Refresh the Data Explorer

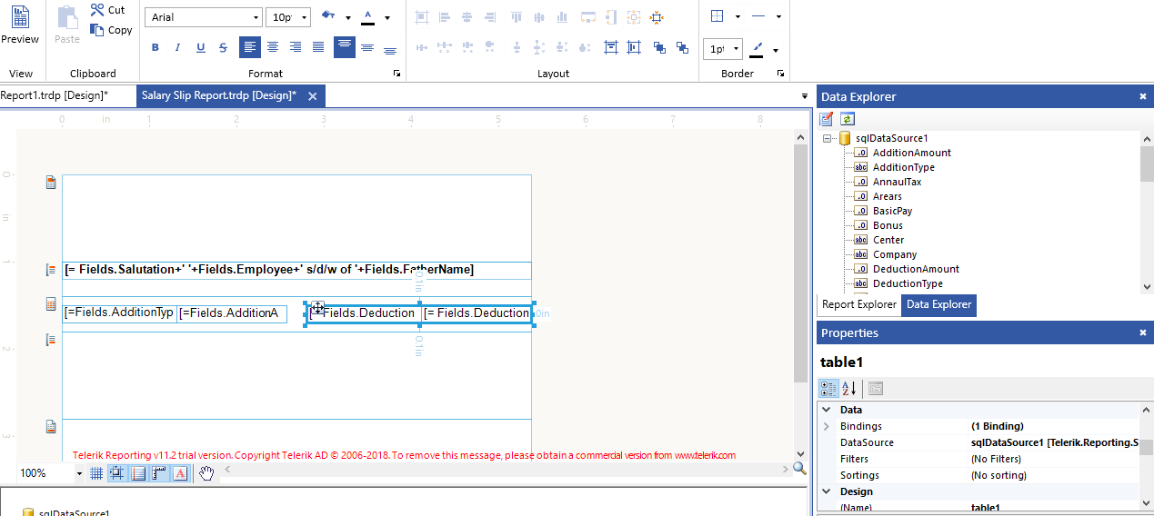(x=848, y=118)
